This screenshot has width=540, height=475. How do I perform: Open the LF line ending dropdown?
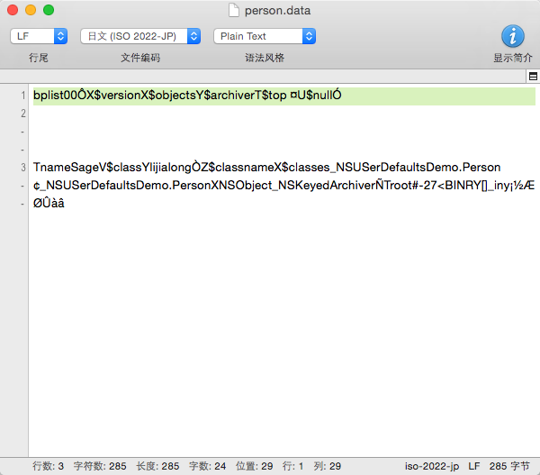39,36
